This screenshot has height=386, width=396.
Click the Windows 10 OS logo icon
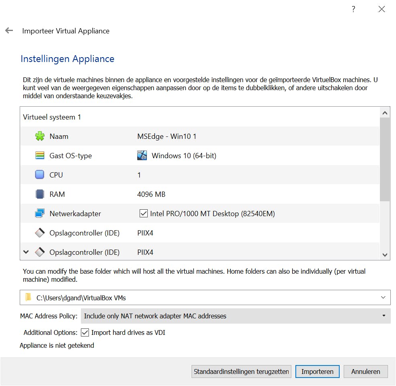pos(142,155)
